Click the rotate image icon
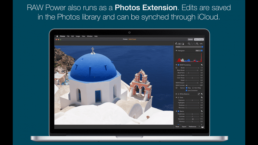Screen dimensions: 258x145 tap(176, 44)
